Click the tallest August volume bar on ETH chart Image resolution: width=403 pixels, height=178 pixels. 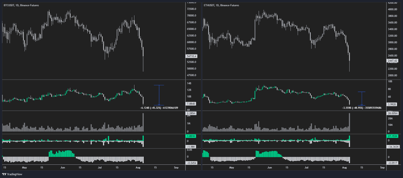(x=350, y=122)
